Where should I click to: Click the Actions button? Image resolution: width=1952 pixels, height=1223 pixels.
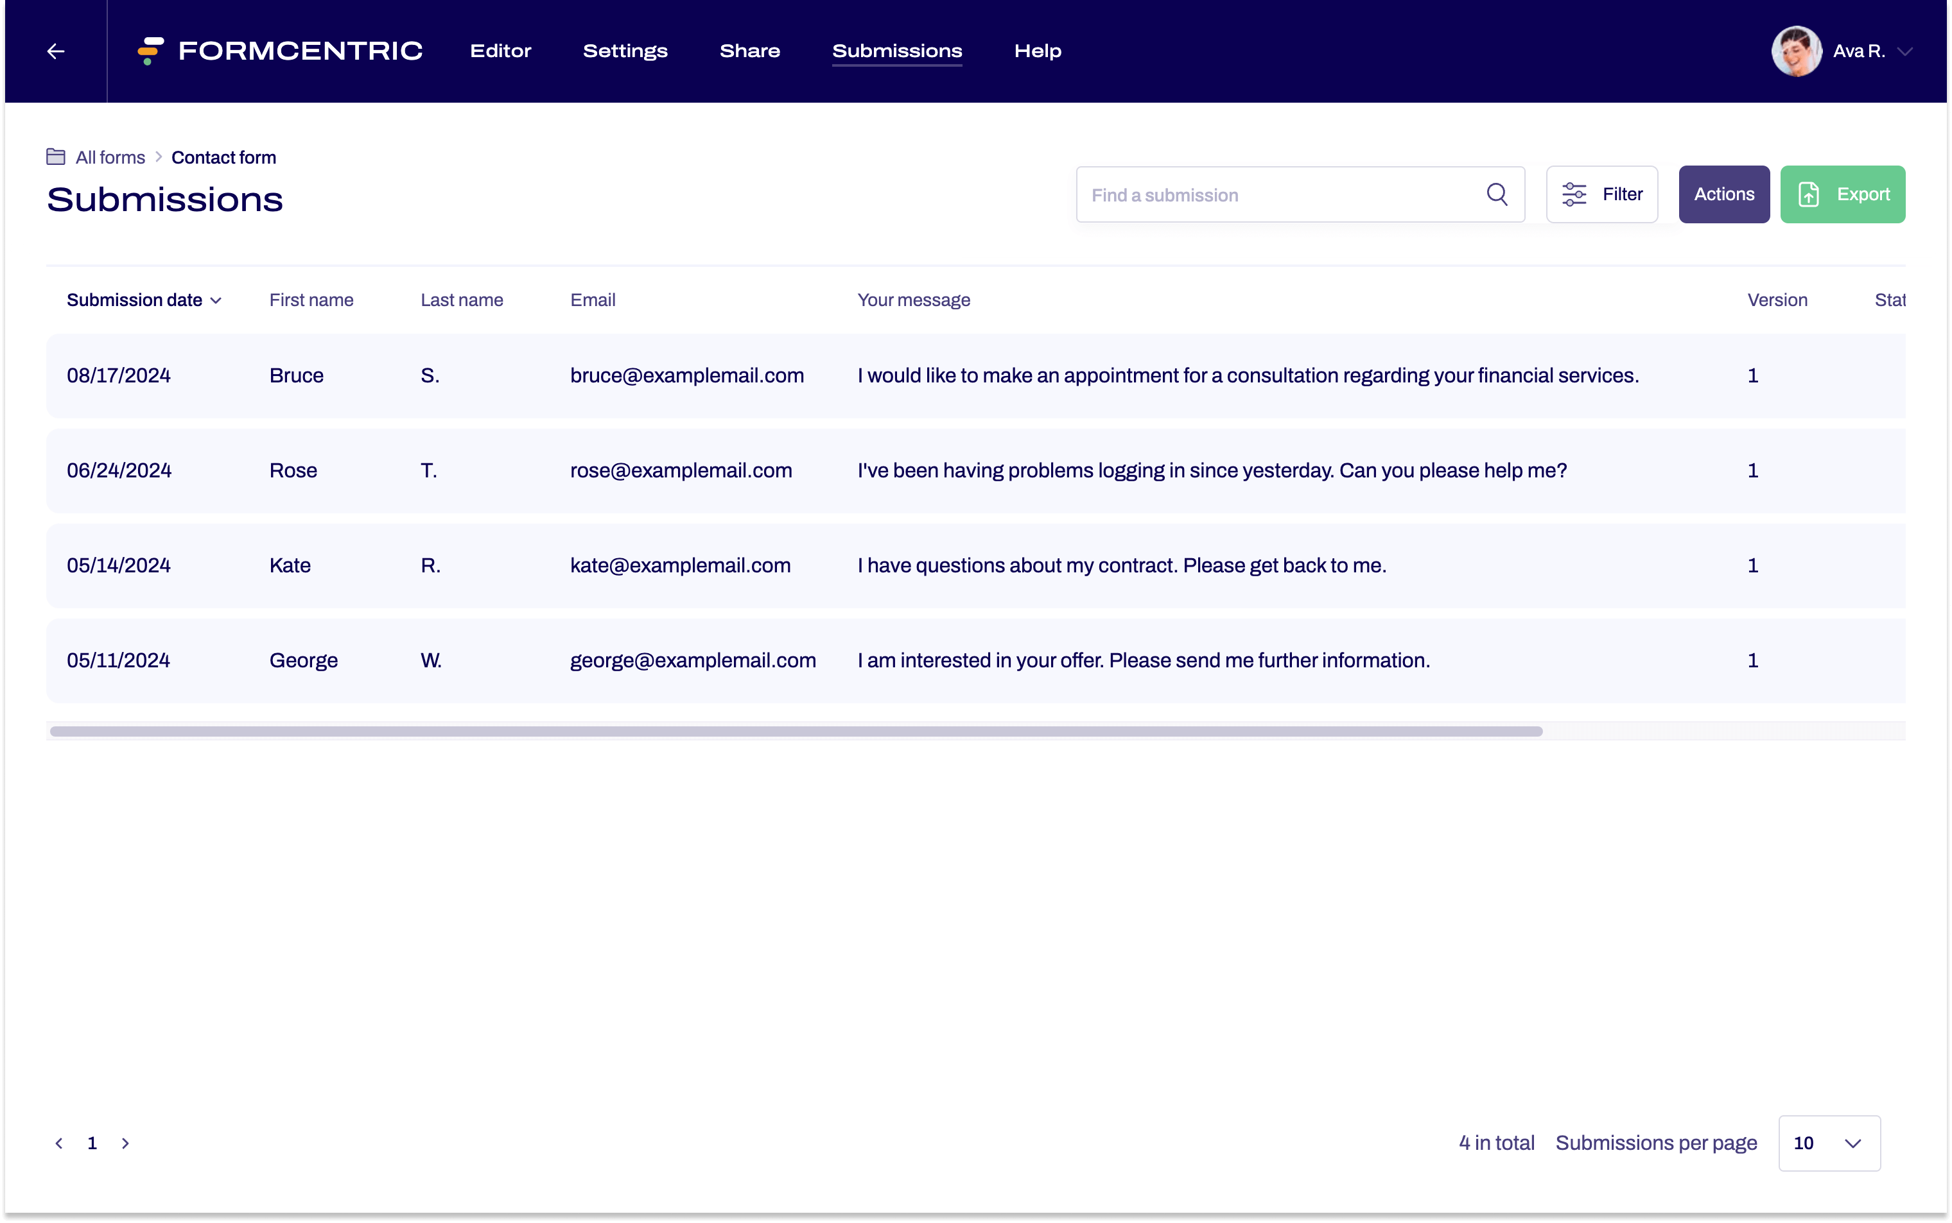click(1724, 194)
